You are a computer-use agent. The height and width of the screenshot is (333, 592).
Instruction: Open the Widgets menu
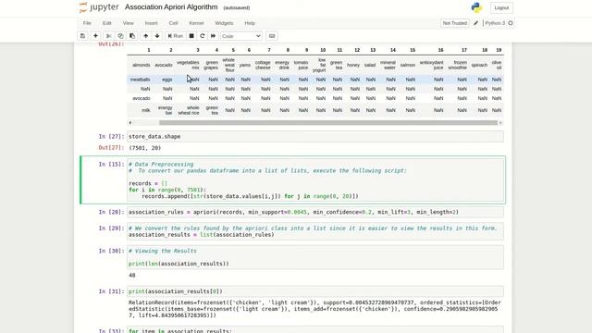[224, 23]
